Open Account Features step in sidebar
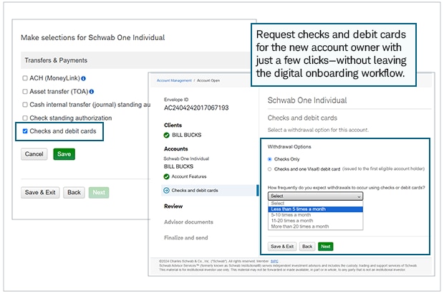The image size is (444, 294). [189, 176]
